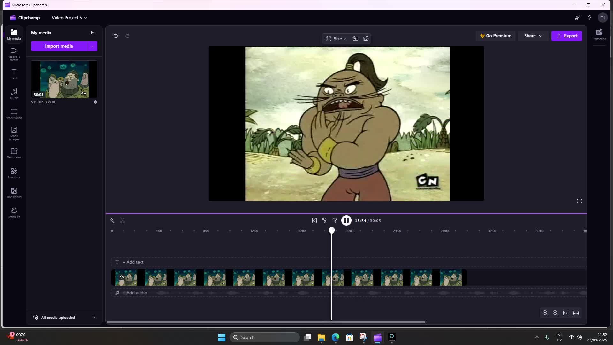Zoom in on the timeline
The height and width of the screenshot is (345, 613).
[x=555, y=313]
